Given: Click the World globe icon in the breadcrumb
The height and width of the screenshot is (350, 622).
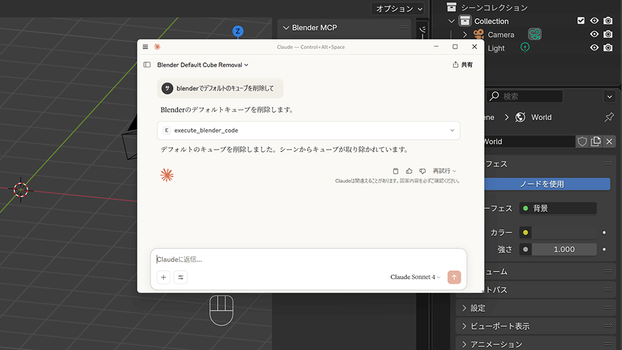Looking at the screenshot, I should [x=520, y=117].
